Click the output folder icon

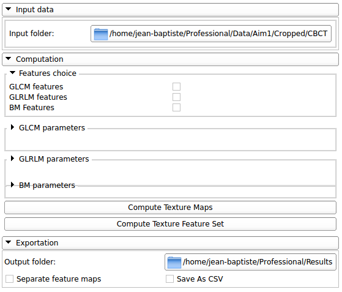(x=174, y=263)
